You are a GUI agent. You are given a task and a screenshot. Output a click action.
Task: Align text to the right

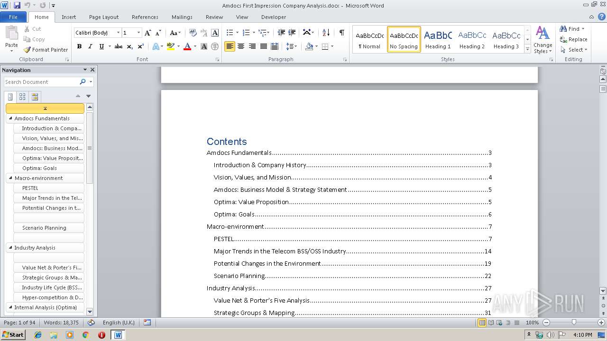click(x=252, y=46)
